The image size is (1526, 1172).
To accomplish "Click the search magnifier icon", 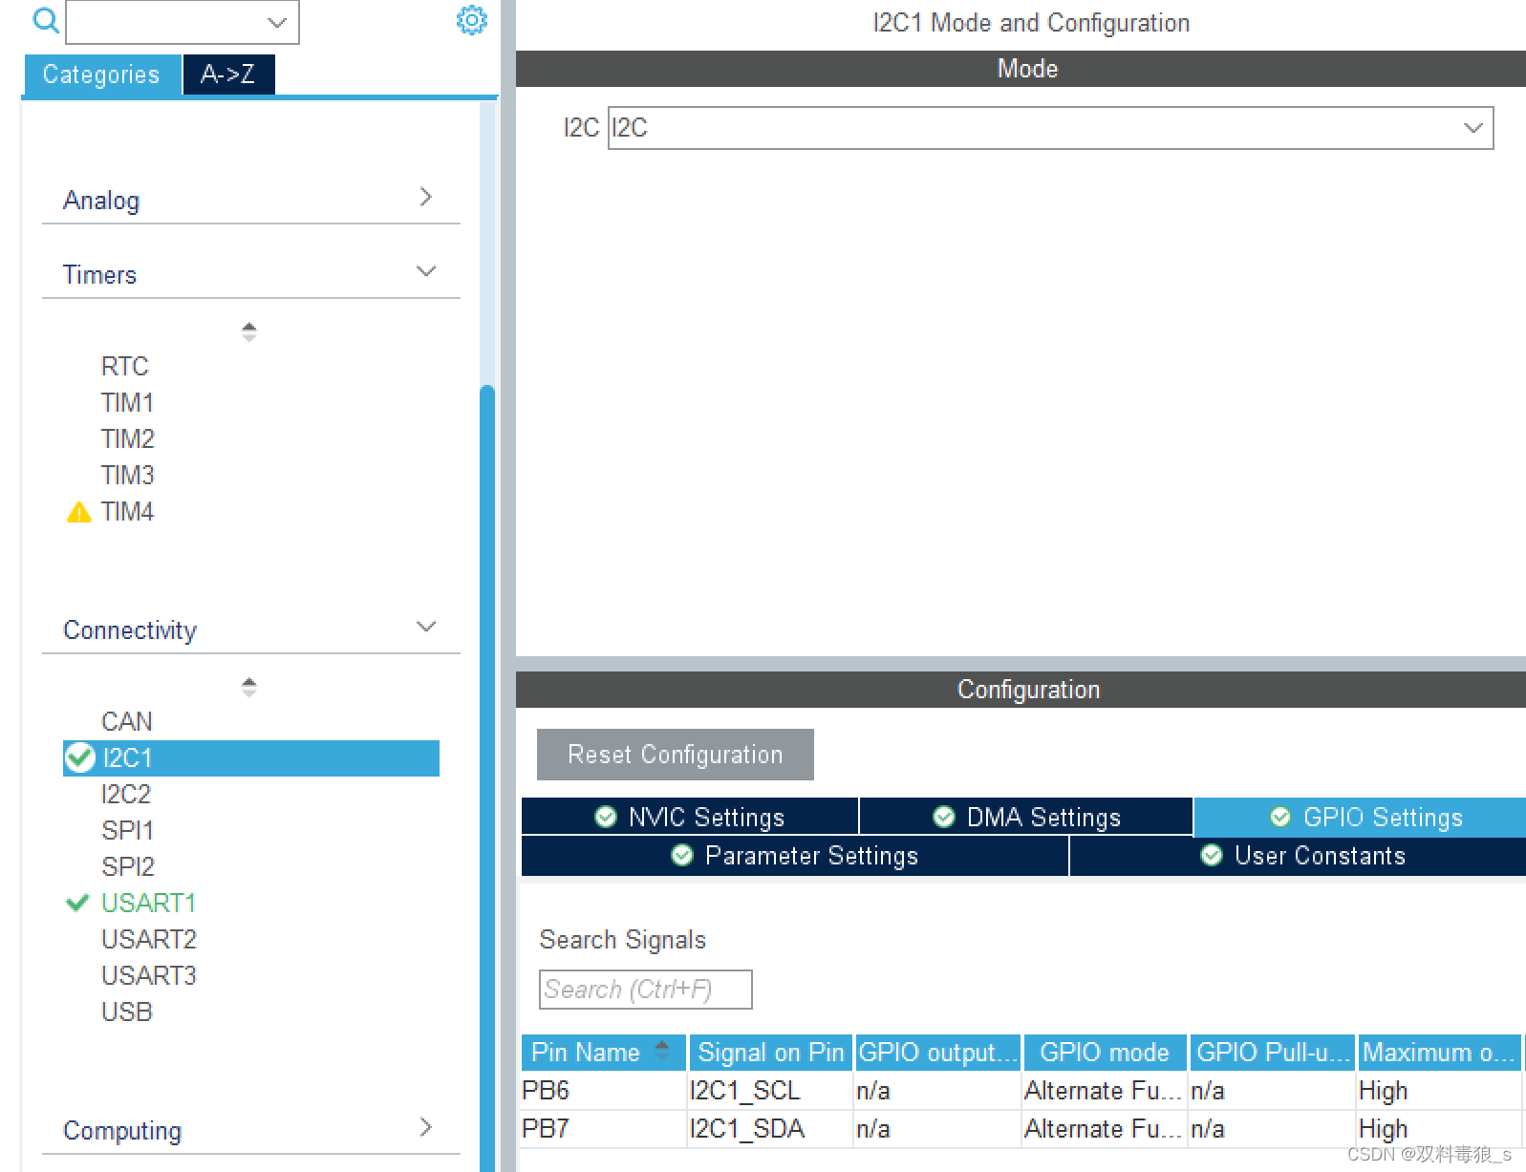I will tap(45, 19).
